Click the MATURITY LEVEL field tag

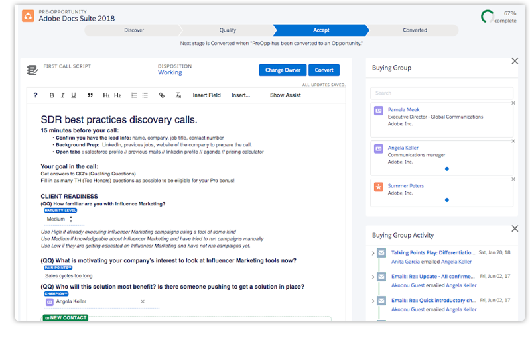[60, 211]
